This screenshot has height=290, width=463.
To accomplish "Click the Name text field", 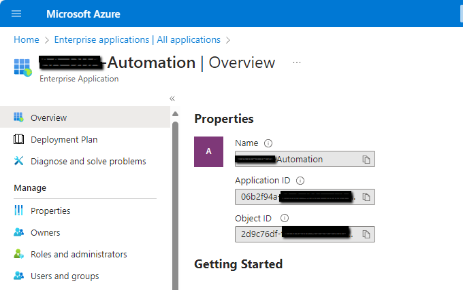I will point(305,159).
